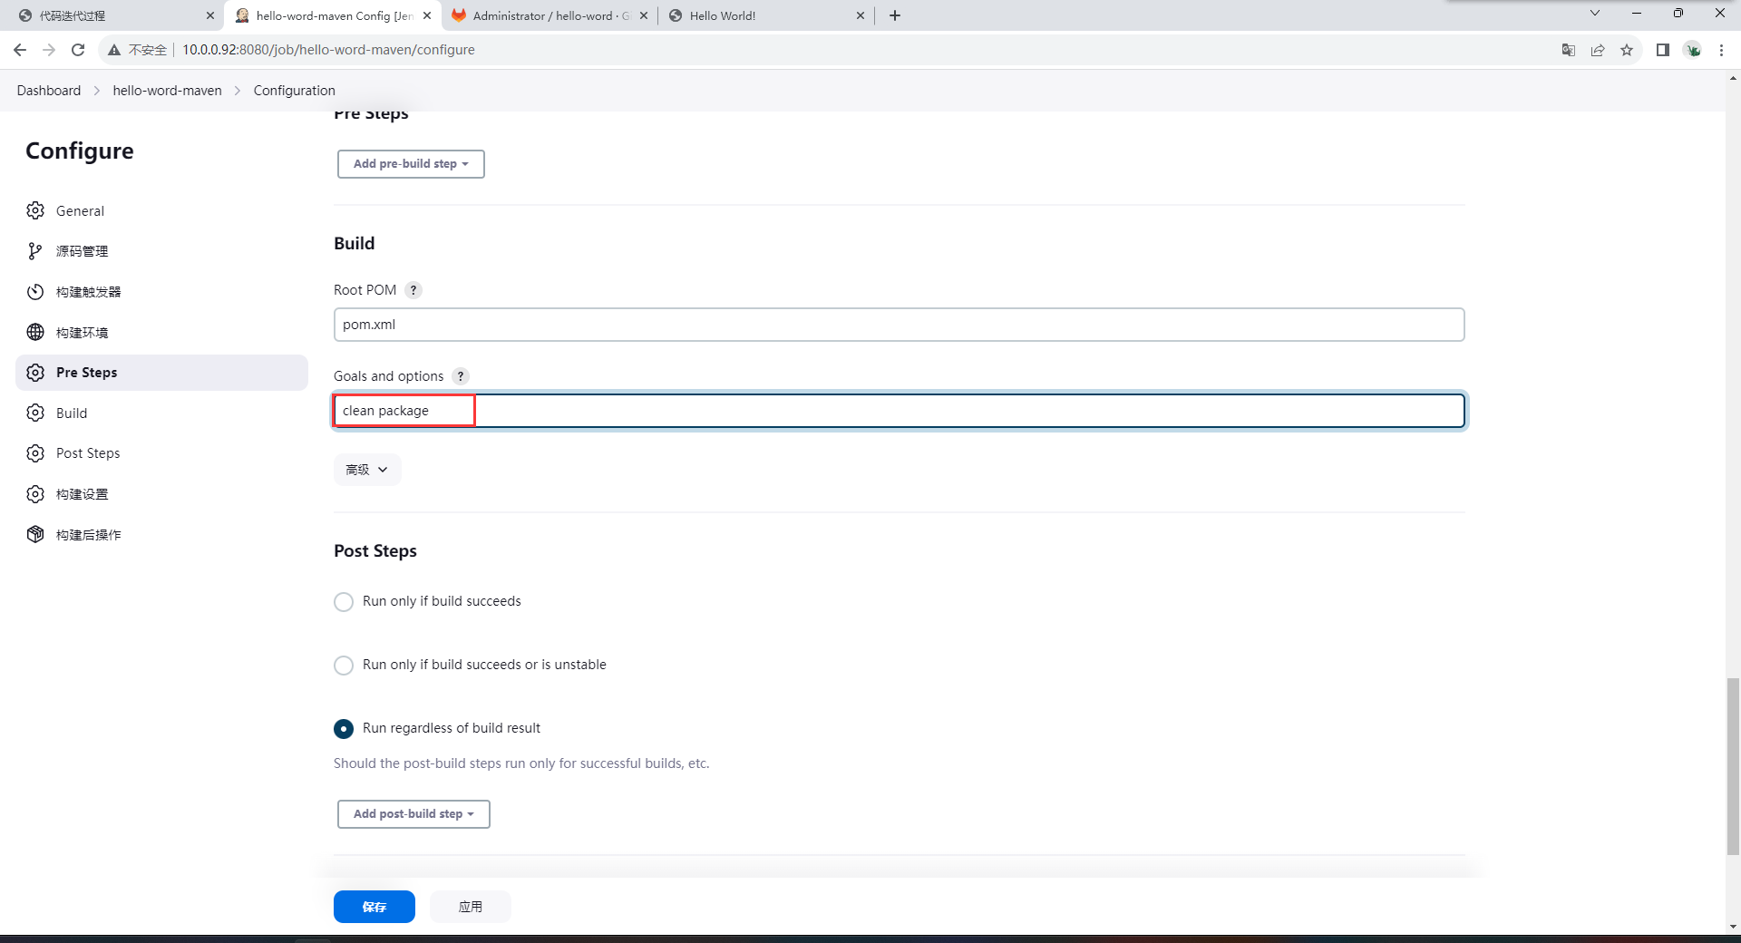Click the not-secure warning icon in address bar
Screen dimensions: 1741x943
coord(114,50)
